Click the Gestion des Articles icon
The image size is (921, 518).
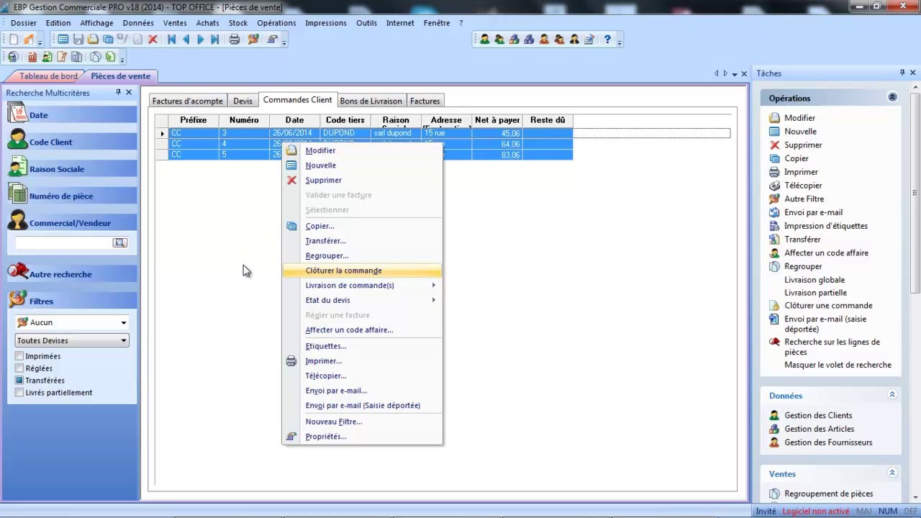coord(774,429)
